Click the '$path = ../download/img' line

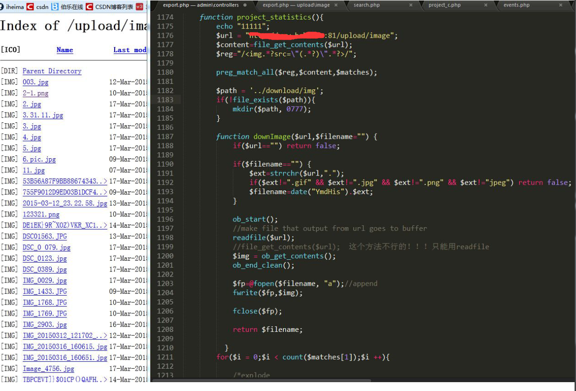click(x=269, y=90)
